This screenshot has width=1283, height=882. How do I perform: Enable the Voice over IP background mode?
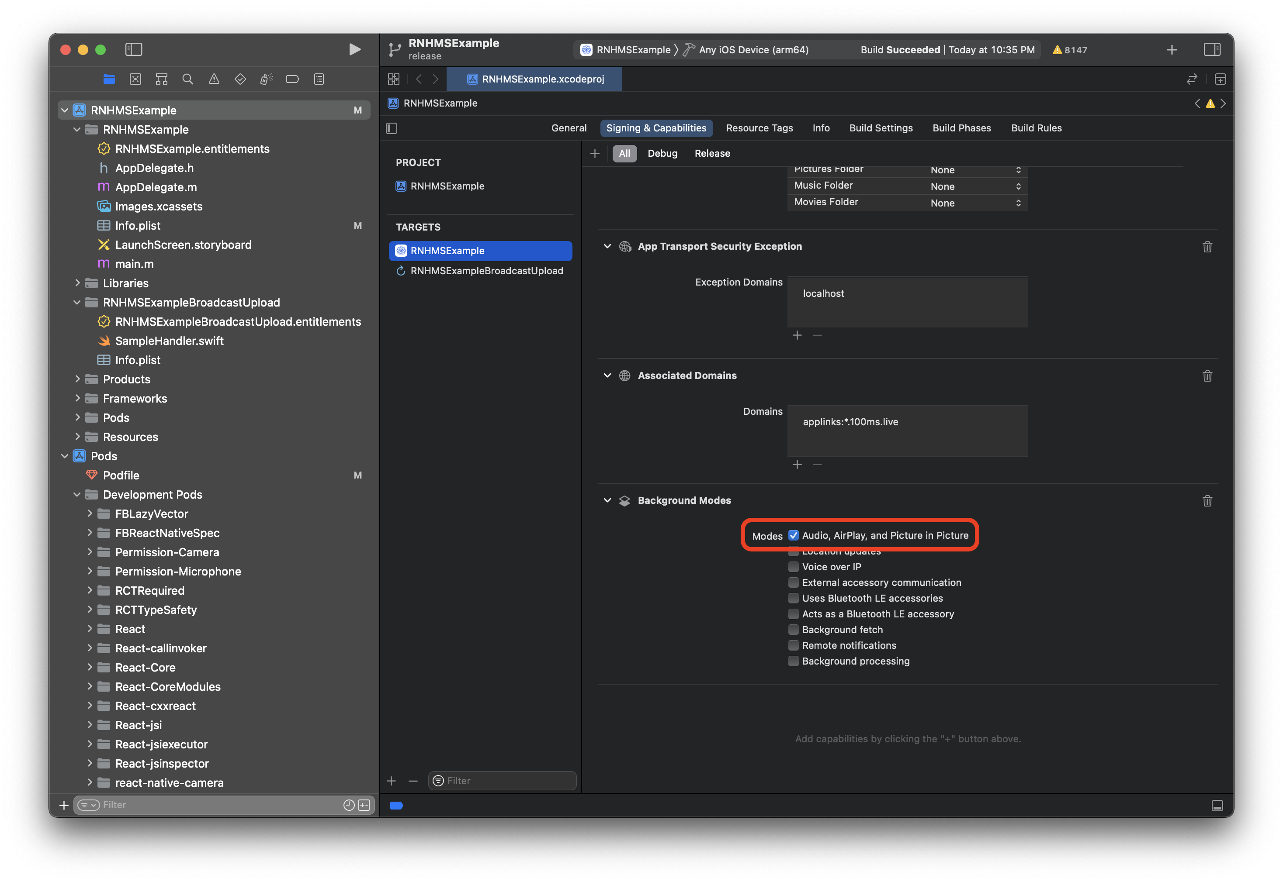pyautogui.click(x=793, y=566)
